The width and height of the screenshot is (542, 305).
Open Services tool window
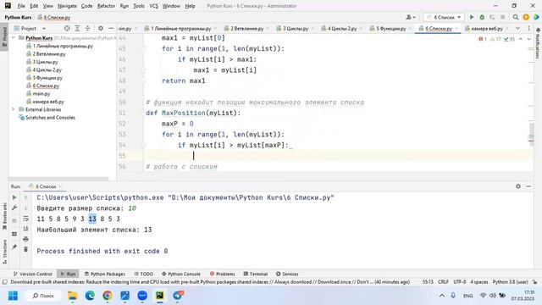[x=287, y=274]
